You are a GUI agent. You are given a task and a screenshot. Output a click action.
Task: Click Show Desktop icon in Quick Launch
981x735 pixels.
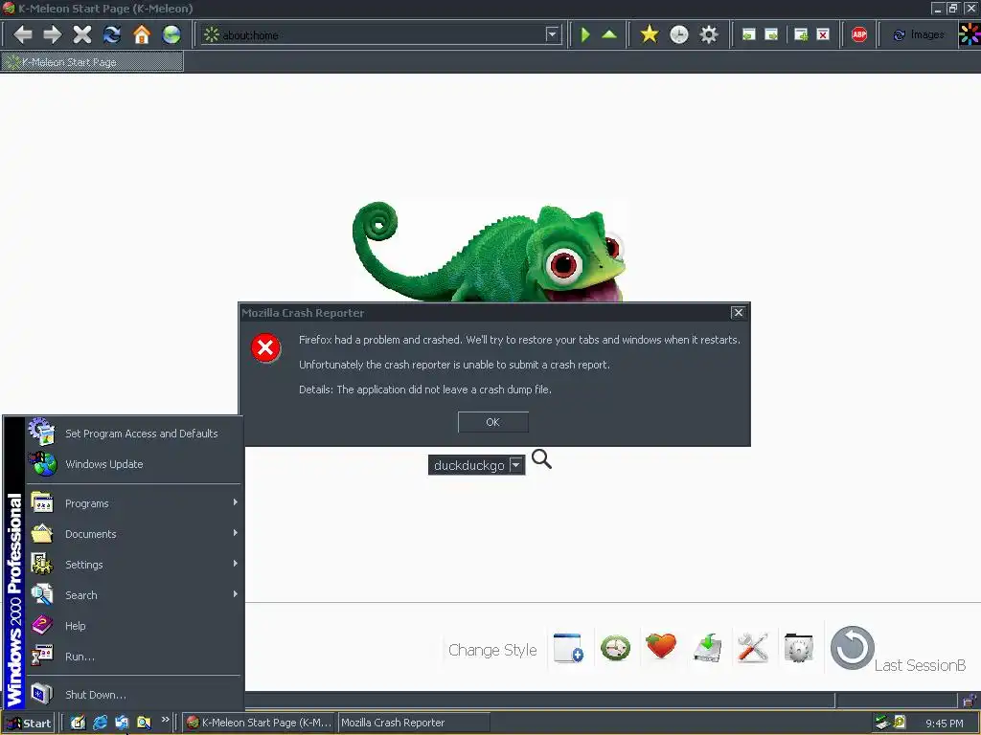coord(78,723)
